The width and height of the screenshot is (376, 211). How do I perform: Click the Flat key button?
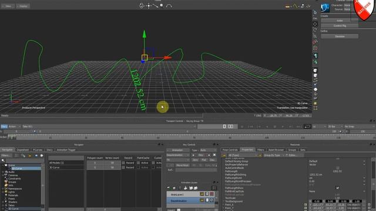click(204, 160)
